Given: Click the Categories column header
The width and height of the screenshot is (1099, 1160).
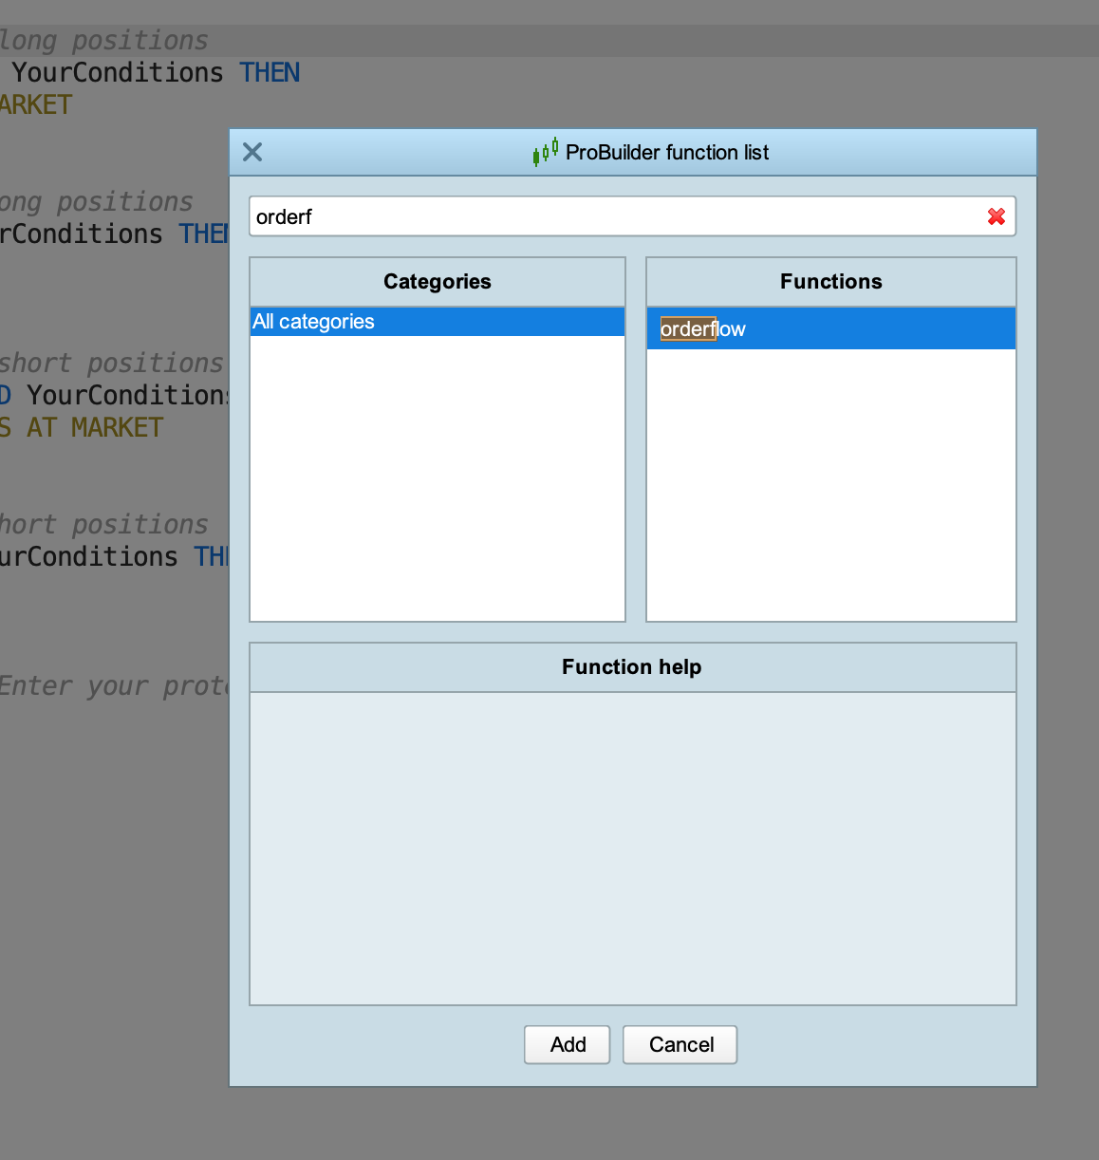Looking at the screenshot, I should click(438, 281).
